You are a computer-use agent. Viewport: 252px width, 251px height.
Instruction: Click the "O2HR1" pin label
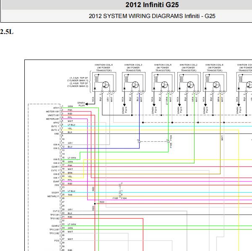(x=55, y=167)
